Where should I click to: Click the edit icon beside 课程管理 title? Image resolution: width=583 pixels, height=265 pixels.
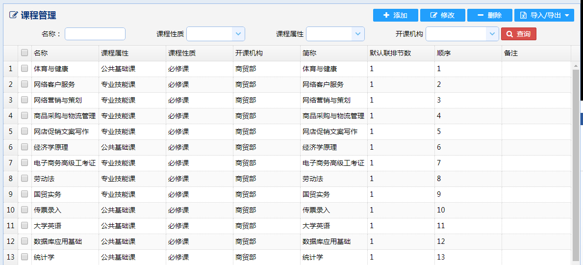[13, 15]
